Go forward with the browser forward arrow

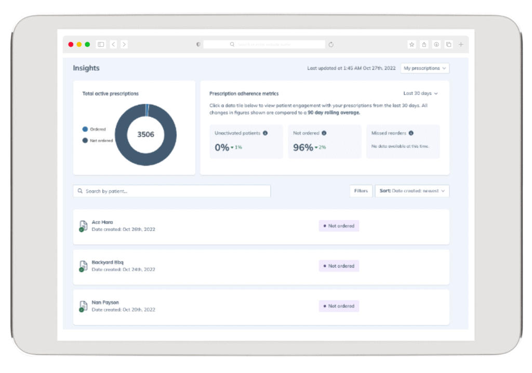pyautogui.click(x=124, y=45)
